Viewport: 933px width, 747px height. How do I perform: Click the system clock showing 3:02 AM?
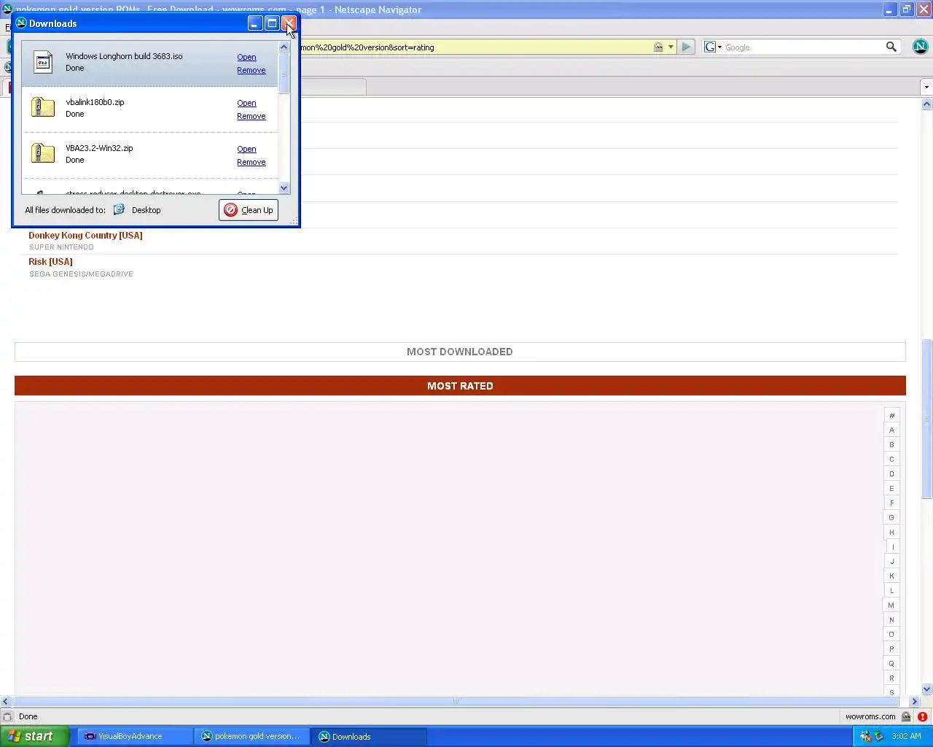click(906, 736)
